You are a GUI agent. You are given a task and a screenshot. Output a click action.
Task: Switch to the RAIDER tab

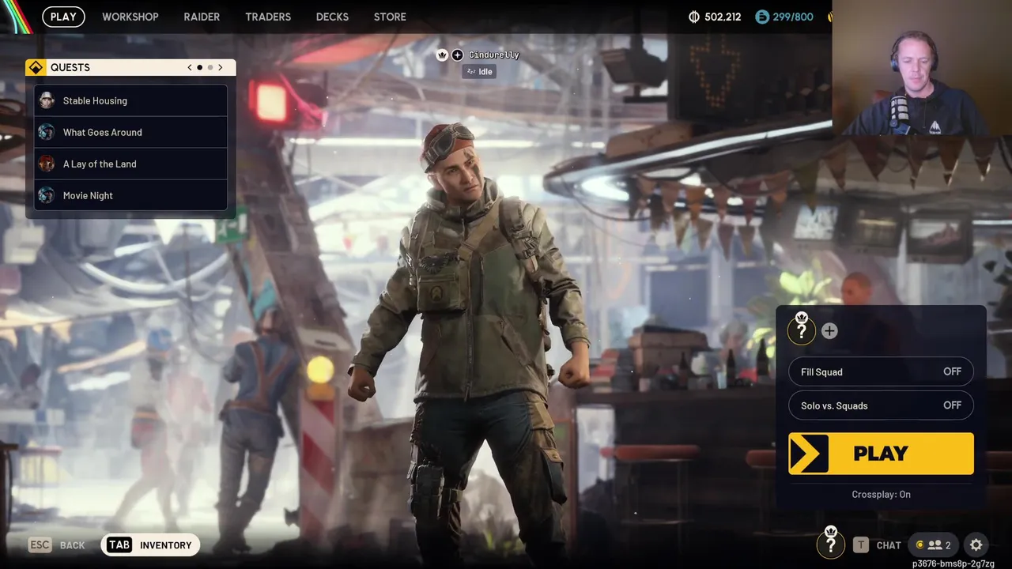[202, 17]
